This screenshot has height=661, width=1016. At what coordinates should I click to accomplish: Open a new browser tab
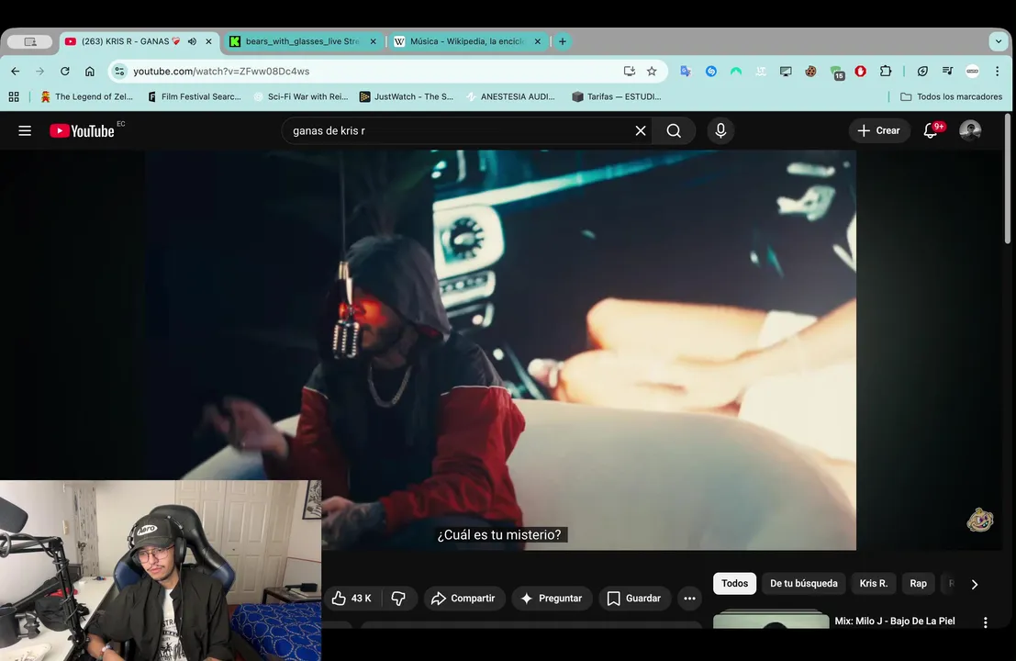pos(563,41)
